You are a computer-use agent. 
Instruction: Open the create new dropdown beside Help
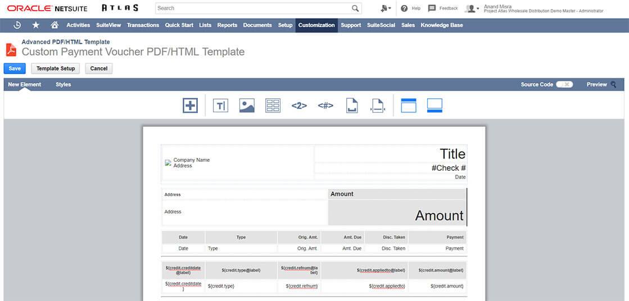(x=386, y=8)
